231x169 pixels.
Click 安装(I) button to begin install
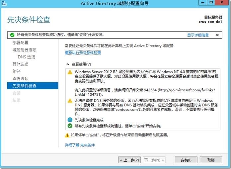point(186,160)
